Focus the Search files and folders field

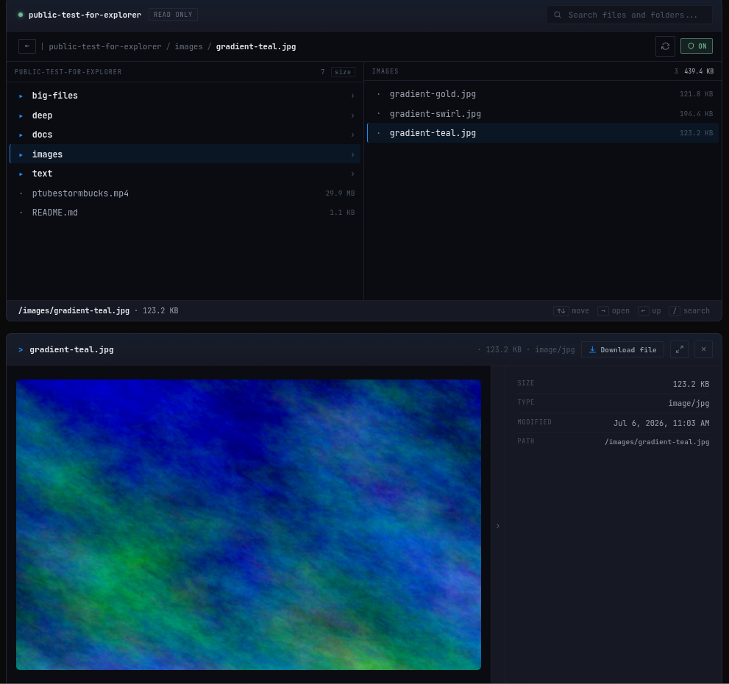[630, 15]
